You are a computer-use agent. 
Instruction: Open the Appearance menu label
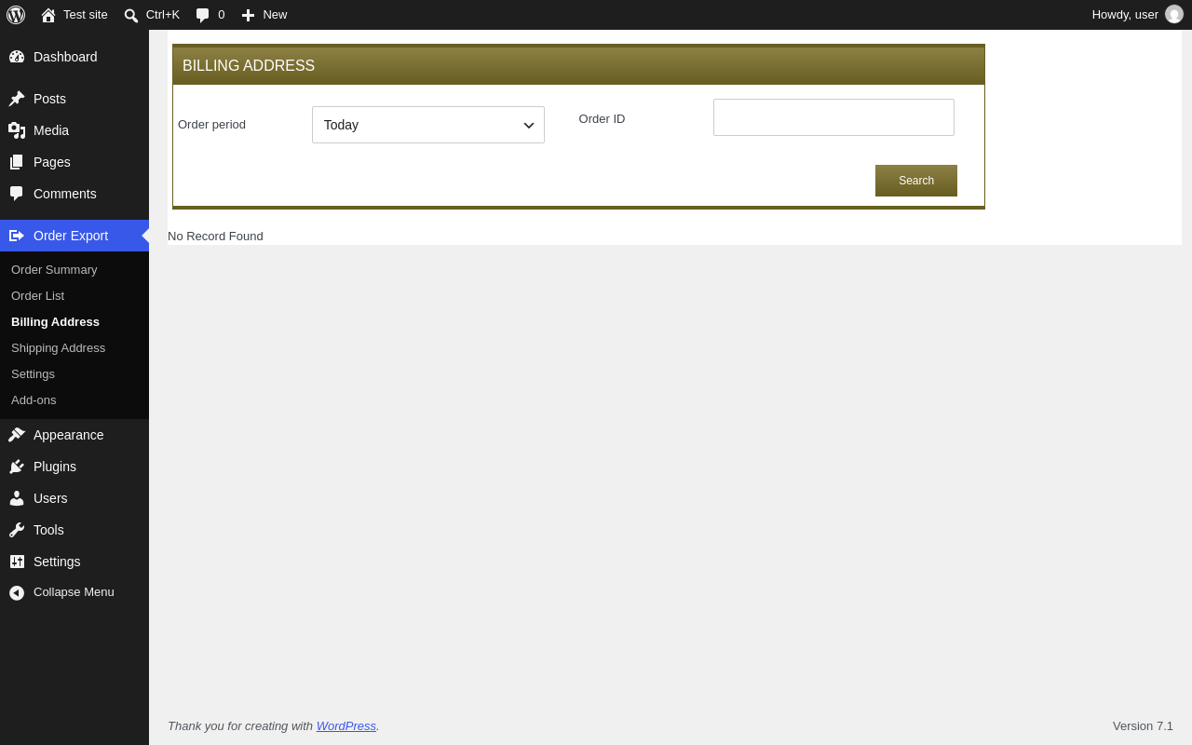coord(69,435)
